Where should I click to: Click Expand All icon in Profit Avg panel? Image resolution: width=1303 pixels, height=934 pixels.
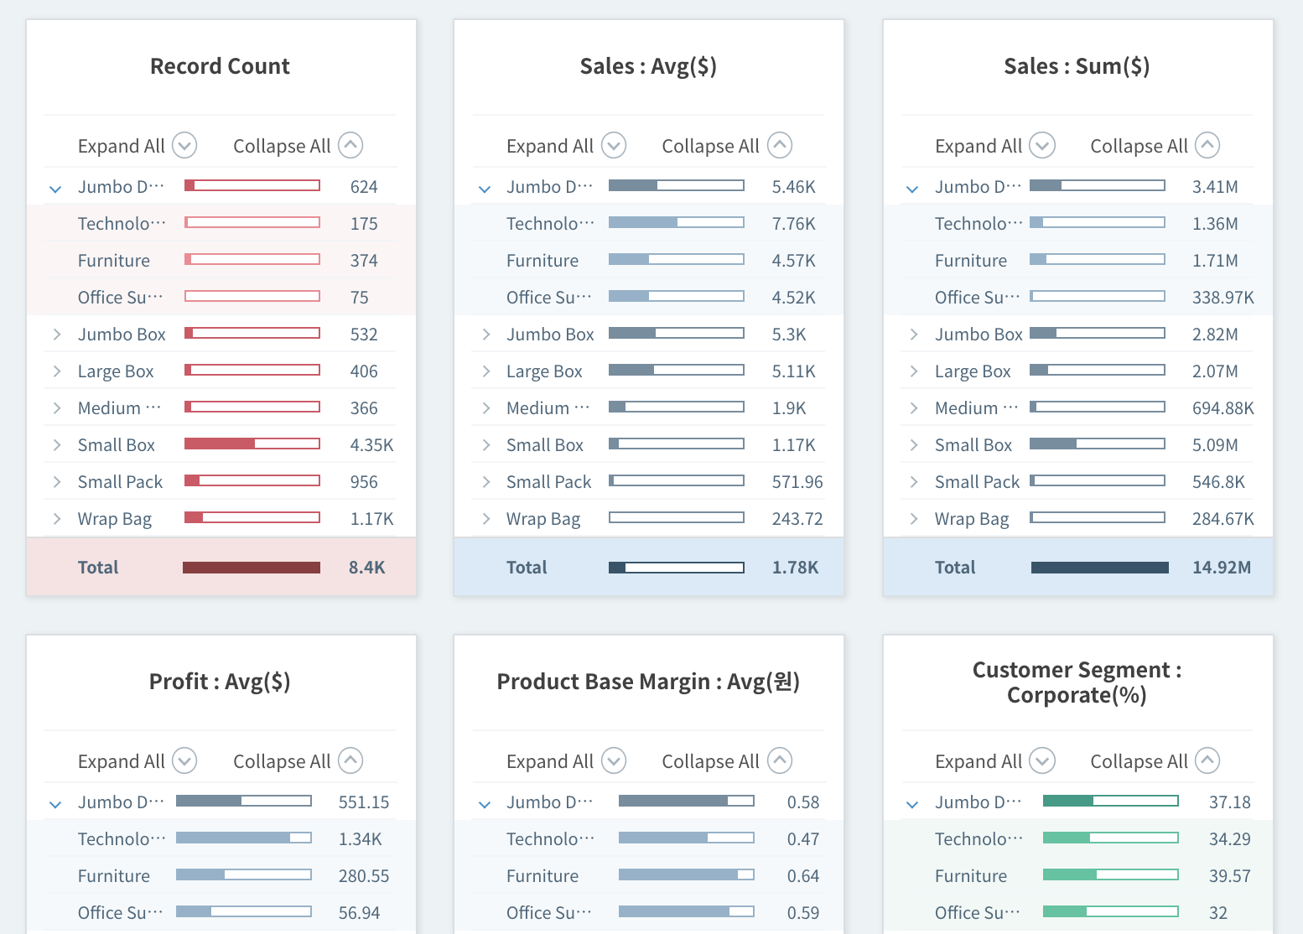[x=184, y=761]
